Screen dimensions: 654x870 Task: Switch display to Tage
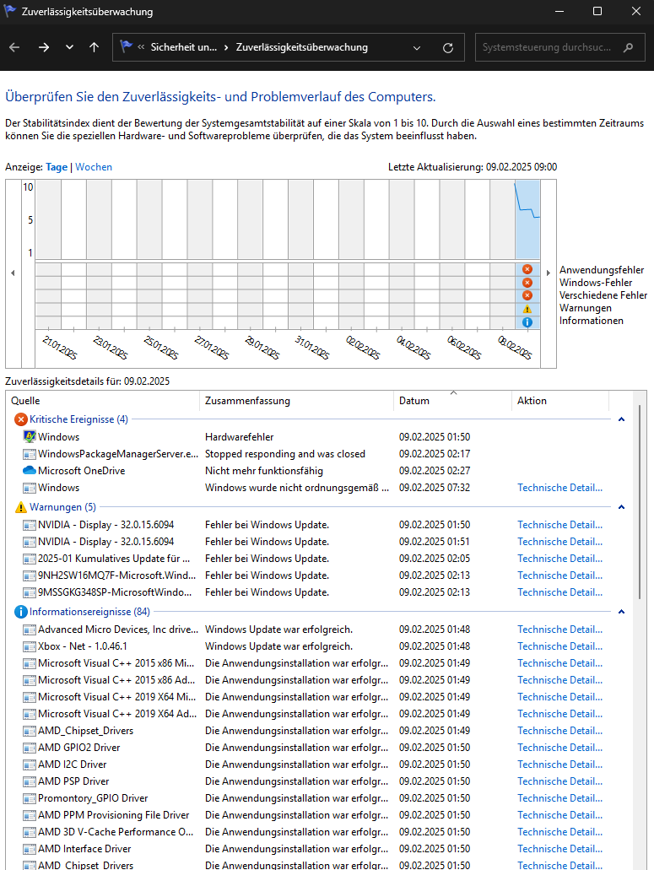point(57,167)
